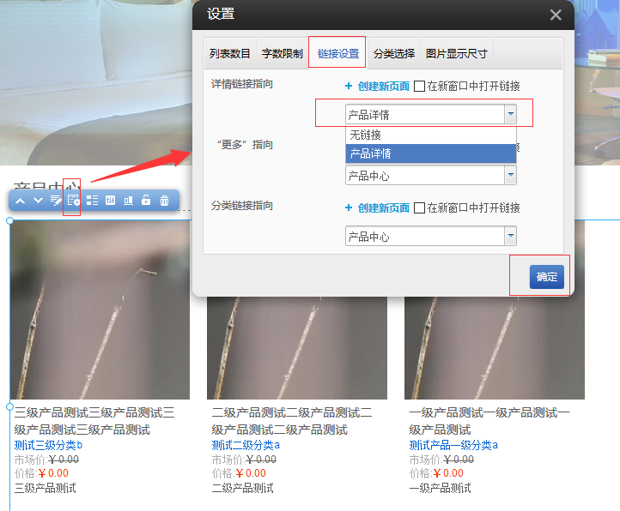Click the list layout icon in module toolbar

click(92, 201)
